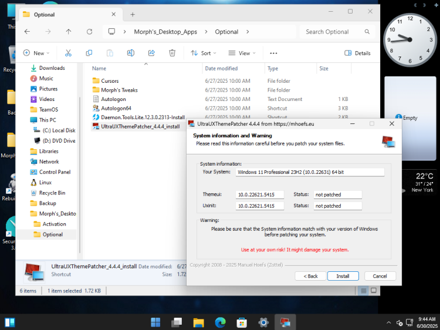Click the Themeui version field

click(259, 194)
